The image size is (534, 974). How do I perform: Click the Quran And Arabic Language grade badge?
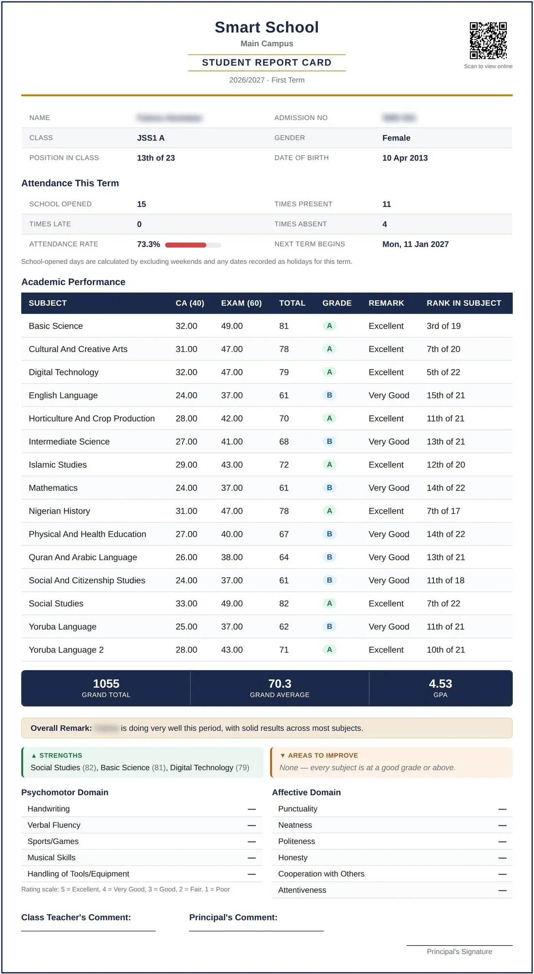point(330,557)
